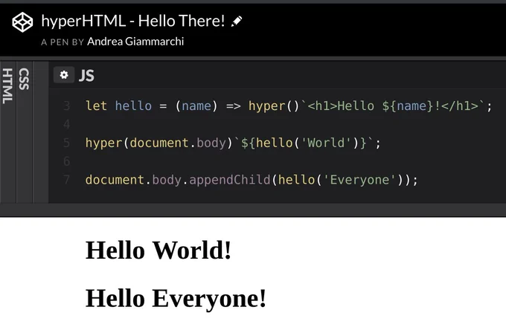
Task: Click the 'A PEN BY' label
Action: coord(63,42)
